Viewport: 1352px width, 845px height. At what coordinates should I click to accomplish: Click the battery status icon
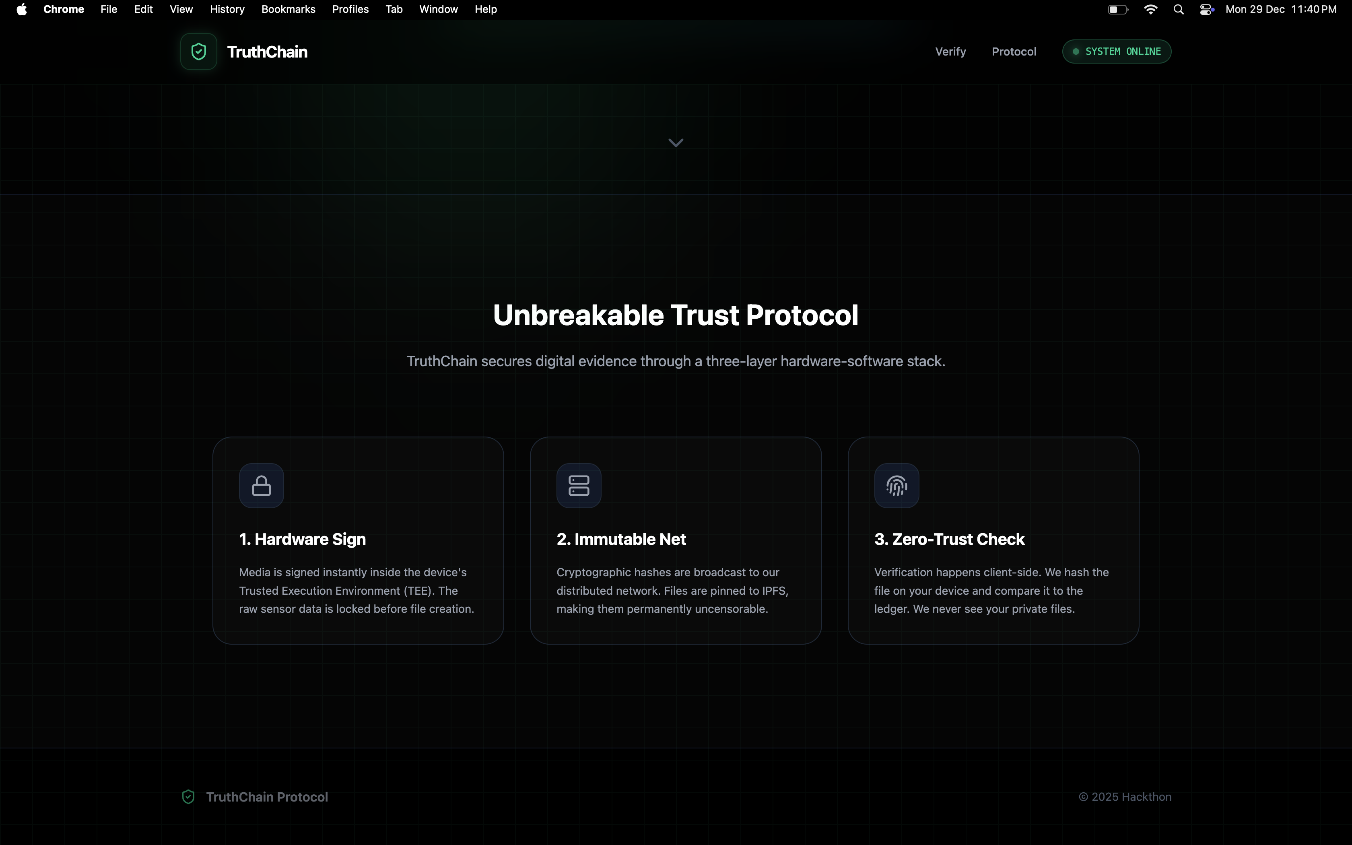click(1118, 10)
